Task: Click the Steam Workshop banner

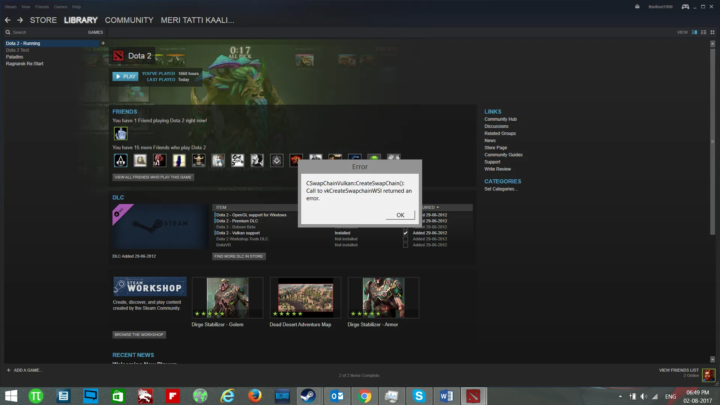Action: click(150, 286)
